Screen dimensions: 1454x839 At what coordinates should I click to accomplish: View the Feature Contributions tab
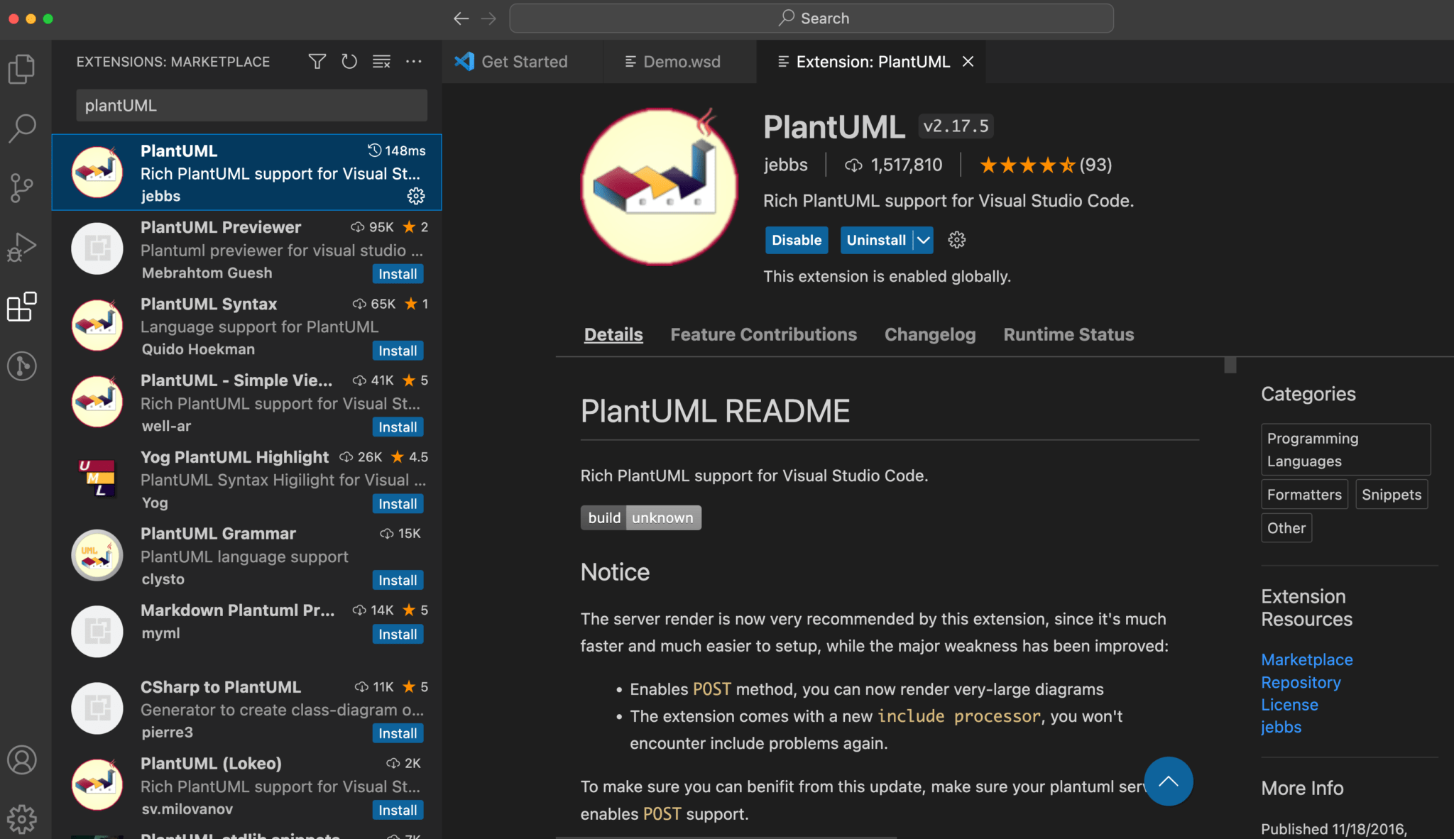pyautogui.click(x=763, y=334)
